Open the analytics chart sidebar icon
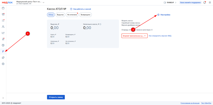This screenshot has width=213, height=105. 3,33
